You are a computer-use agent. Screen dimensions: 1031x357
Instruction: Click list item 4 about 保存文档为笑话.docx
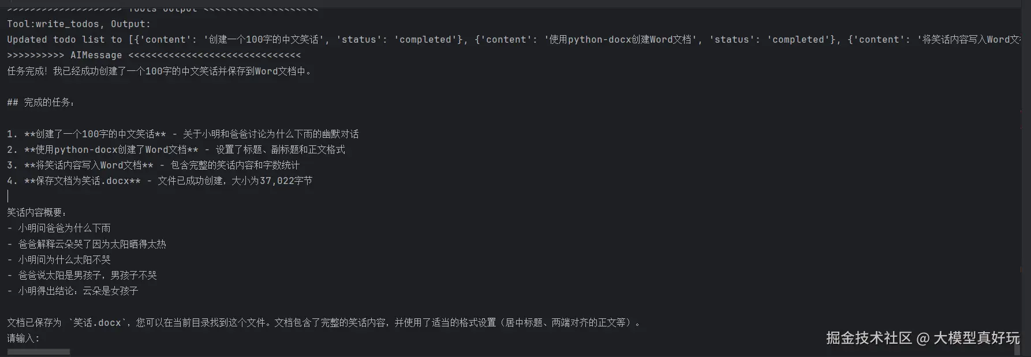click(159, 181)
